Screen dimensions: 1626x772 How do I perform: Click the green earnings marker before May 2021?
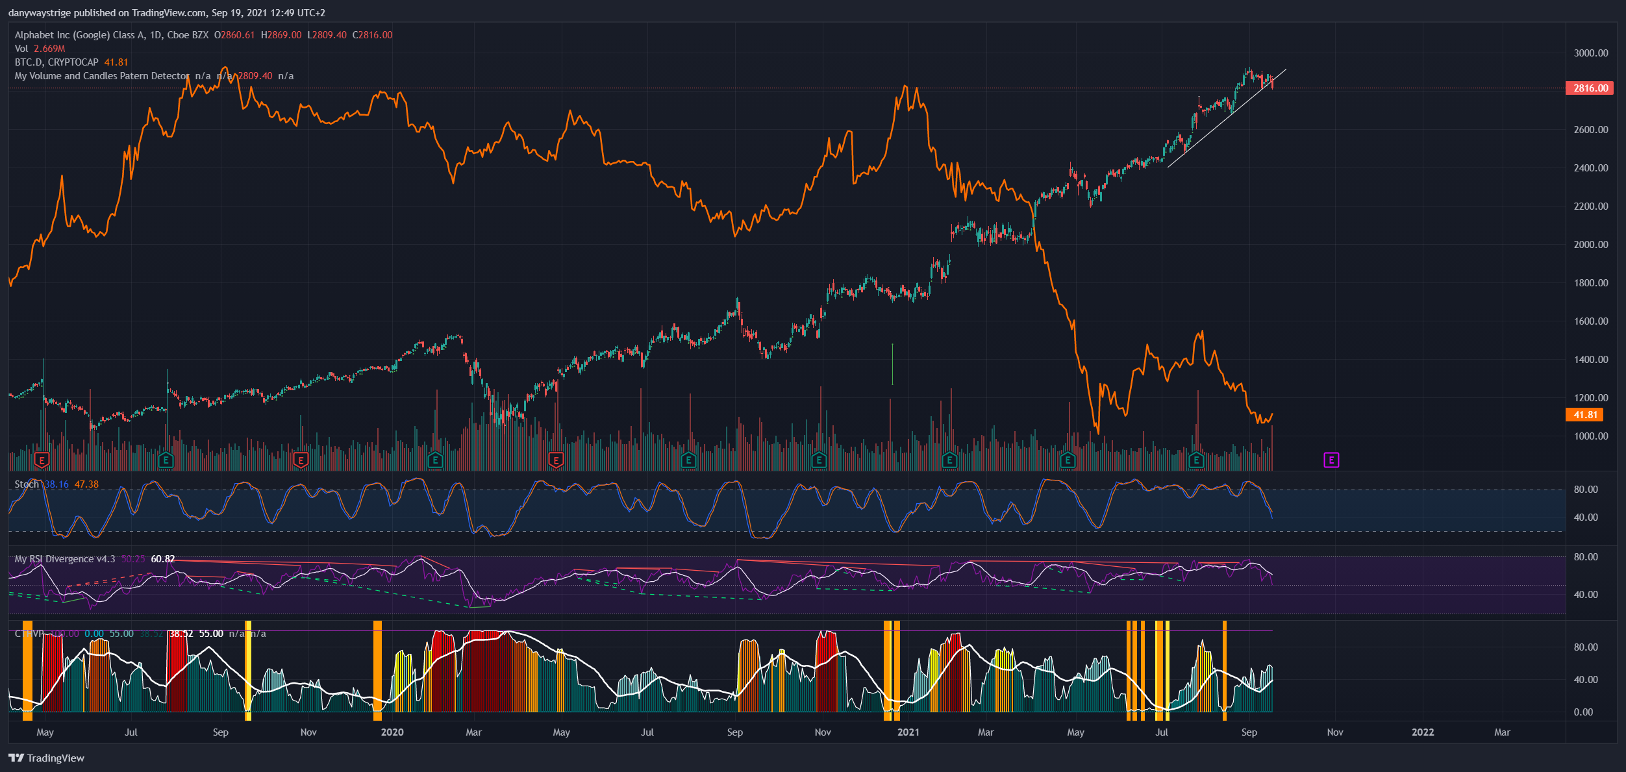[1068, 460]
